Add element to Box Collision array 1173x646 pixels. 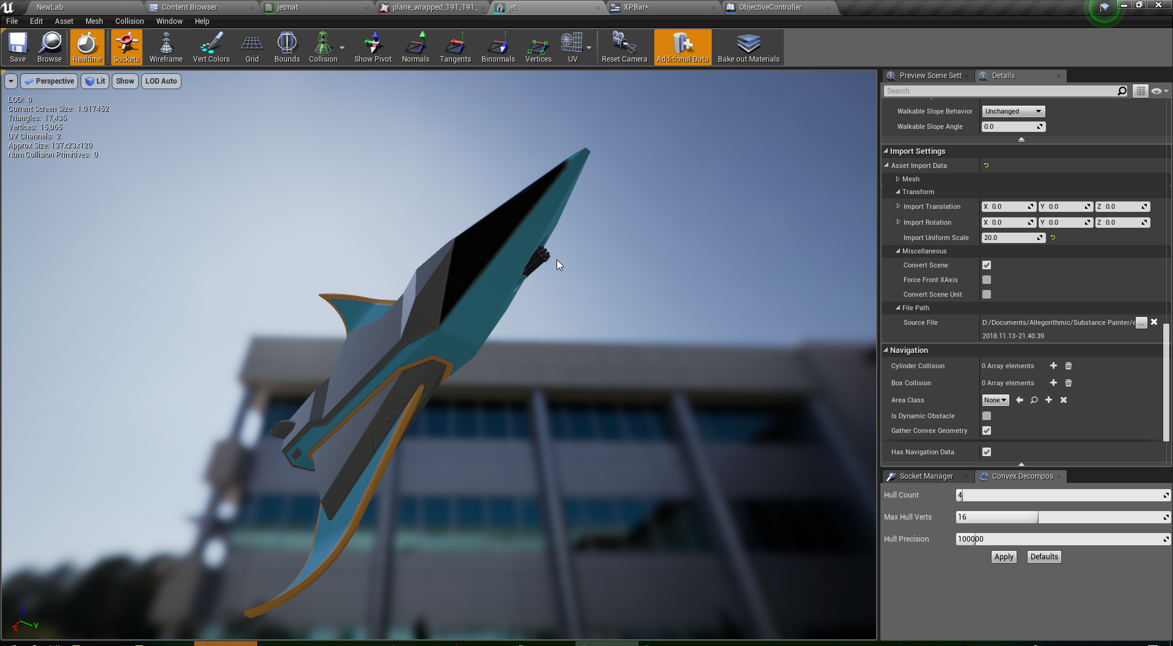coord(1053,383)
